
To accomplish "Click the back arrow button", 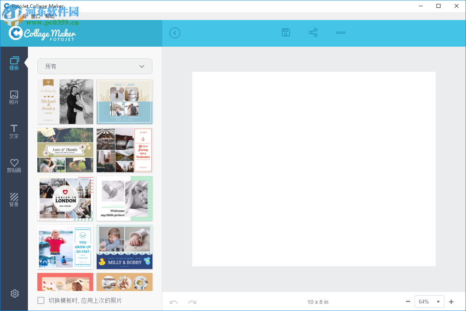I will (x=175, y=33).
